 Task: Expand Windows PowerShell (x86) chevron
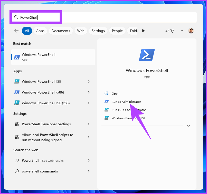(89, 92)
